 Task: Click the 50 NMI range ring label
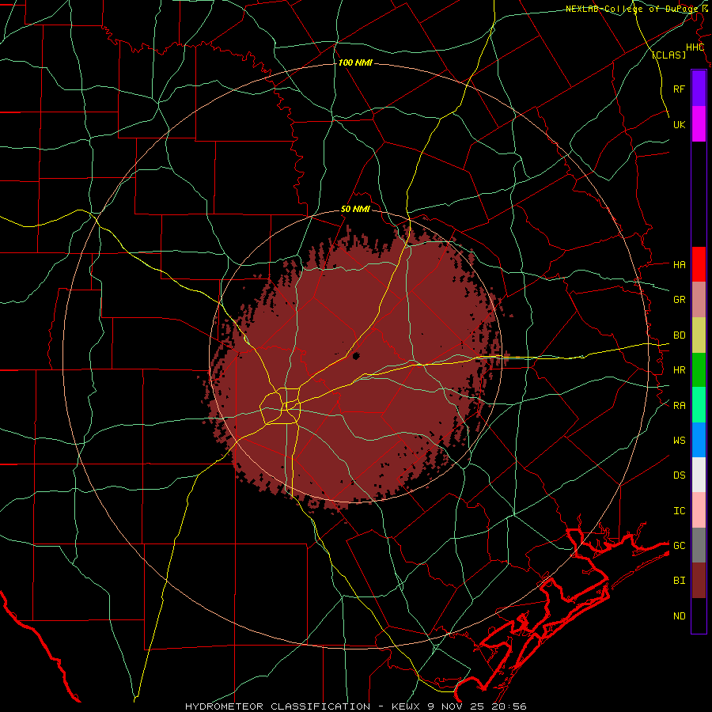pos(355,210)
